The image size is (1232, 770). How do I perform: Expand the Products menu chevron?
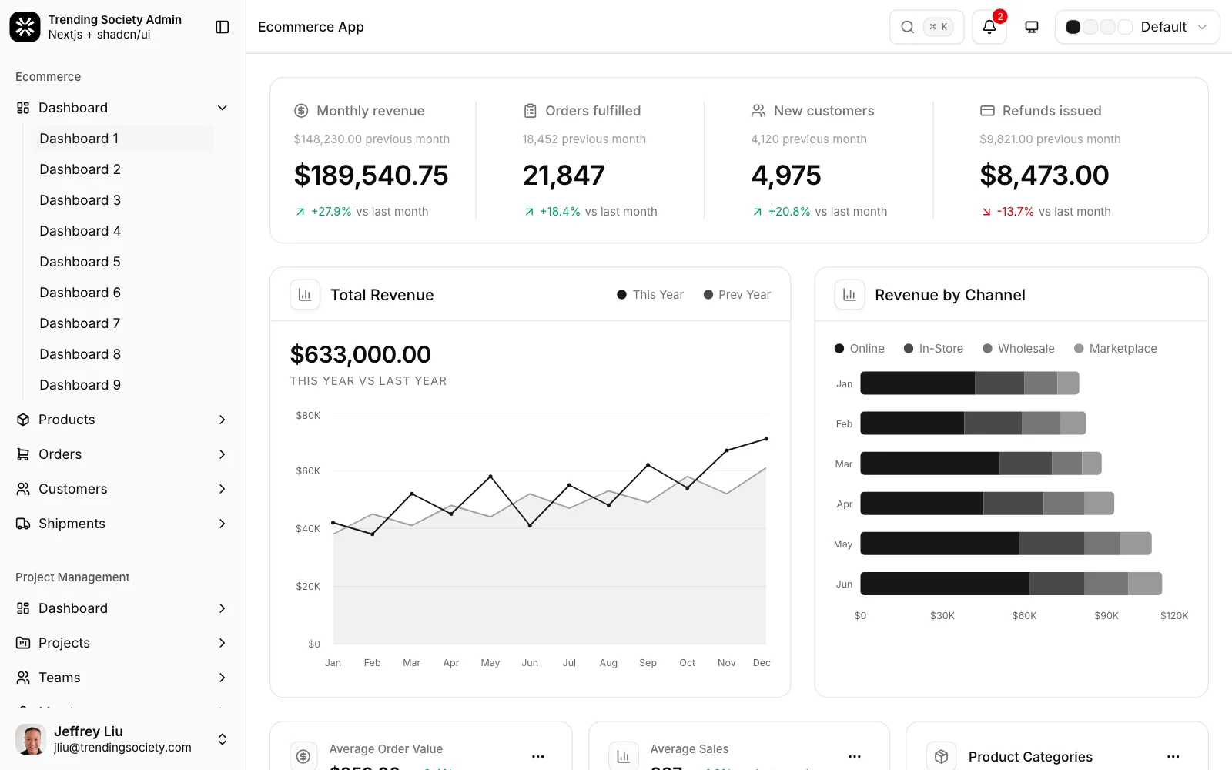point(223,420)
